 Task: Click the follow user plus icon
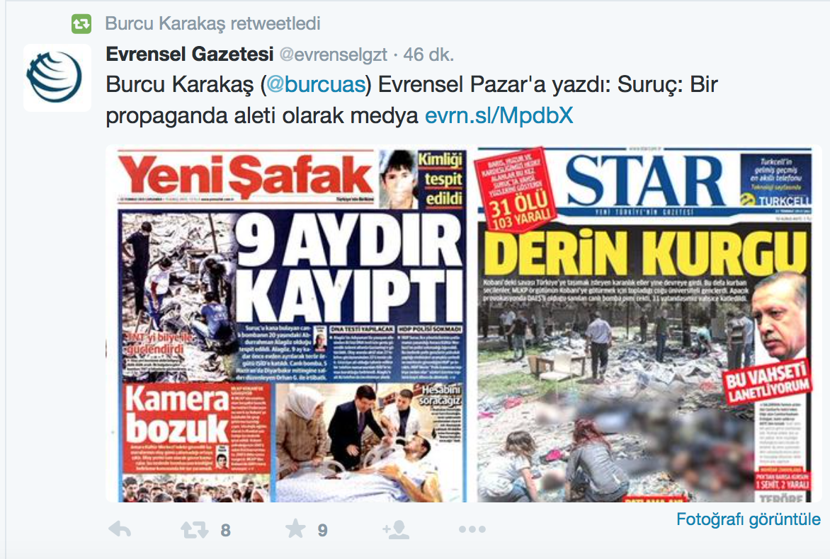click(395, 529)
